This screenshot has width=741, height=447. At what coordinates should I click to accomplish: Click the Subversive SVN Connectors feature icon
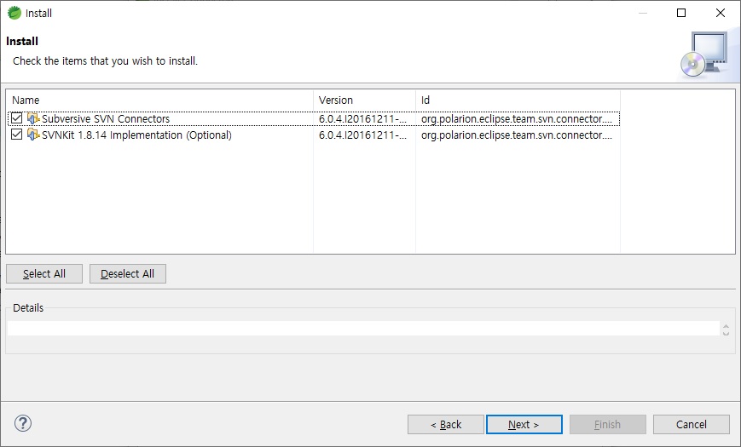33,118
